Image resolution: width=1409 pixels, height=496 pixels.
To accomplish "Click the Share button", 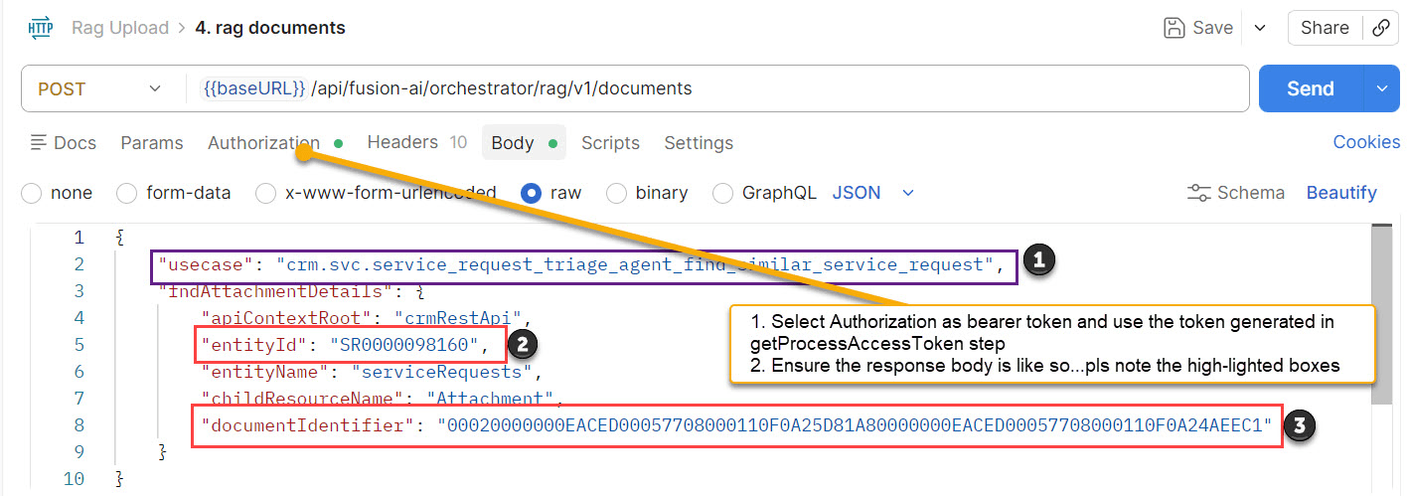I will [1325, 28].
